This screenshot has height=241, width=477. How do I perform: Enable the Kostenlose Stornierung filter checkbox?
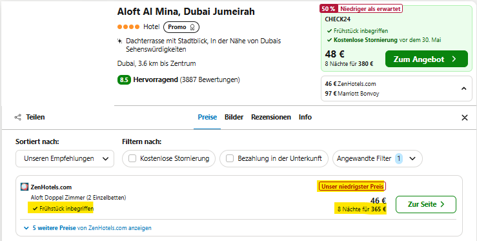132,158
